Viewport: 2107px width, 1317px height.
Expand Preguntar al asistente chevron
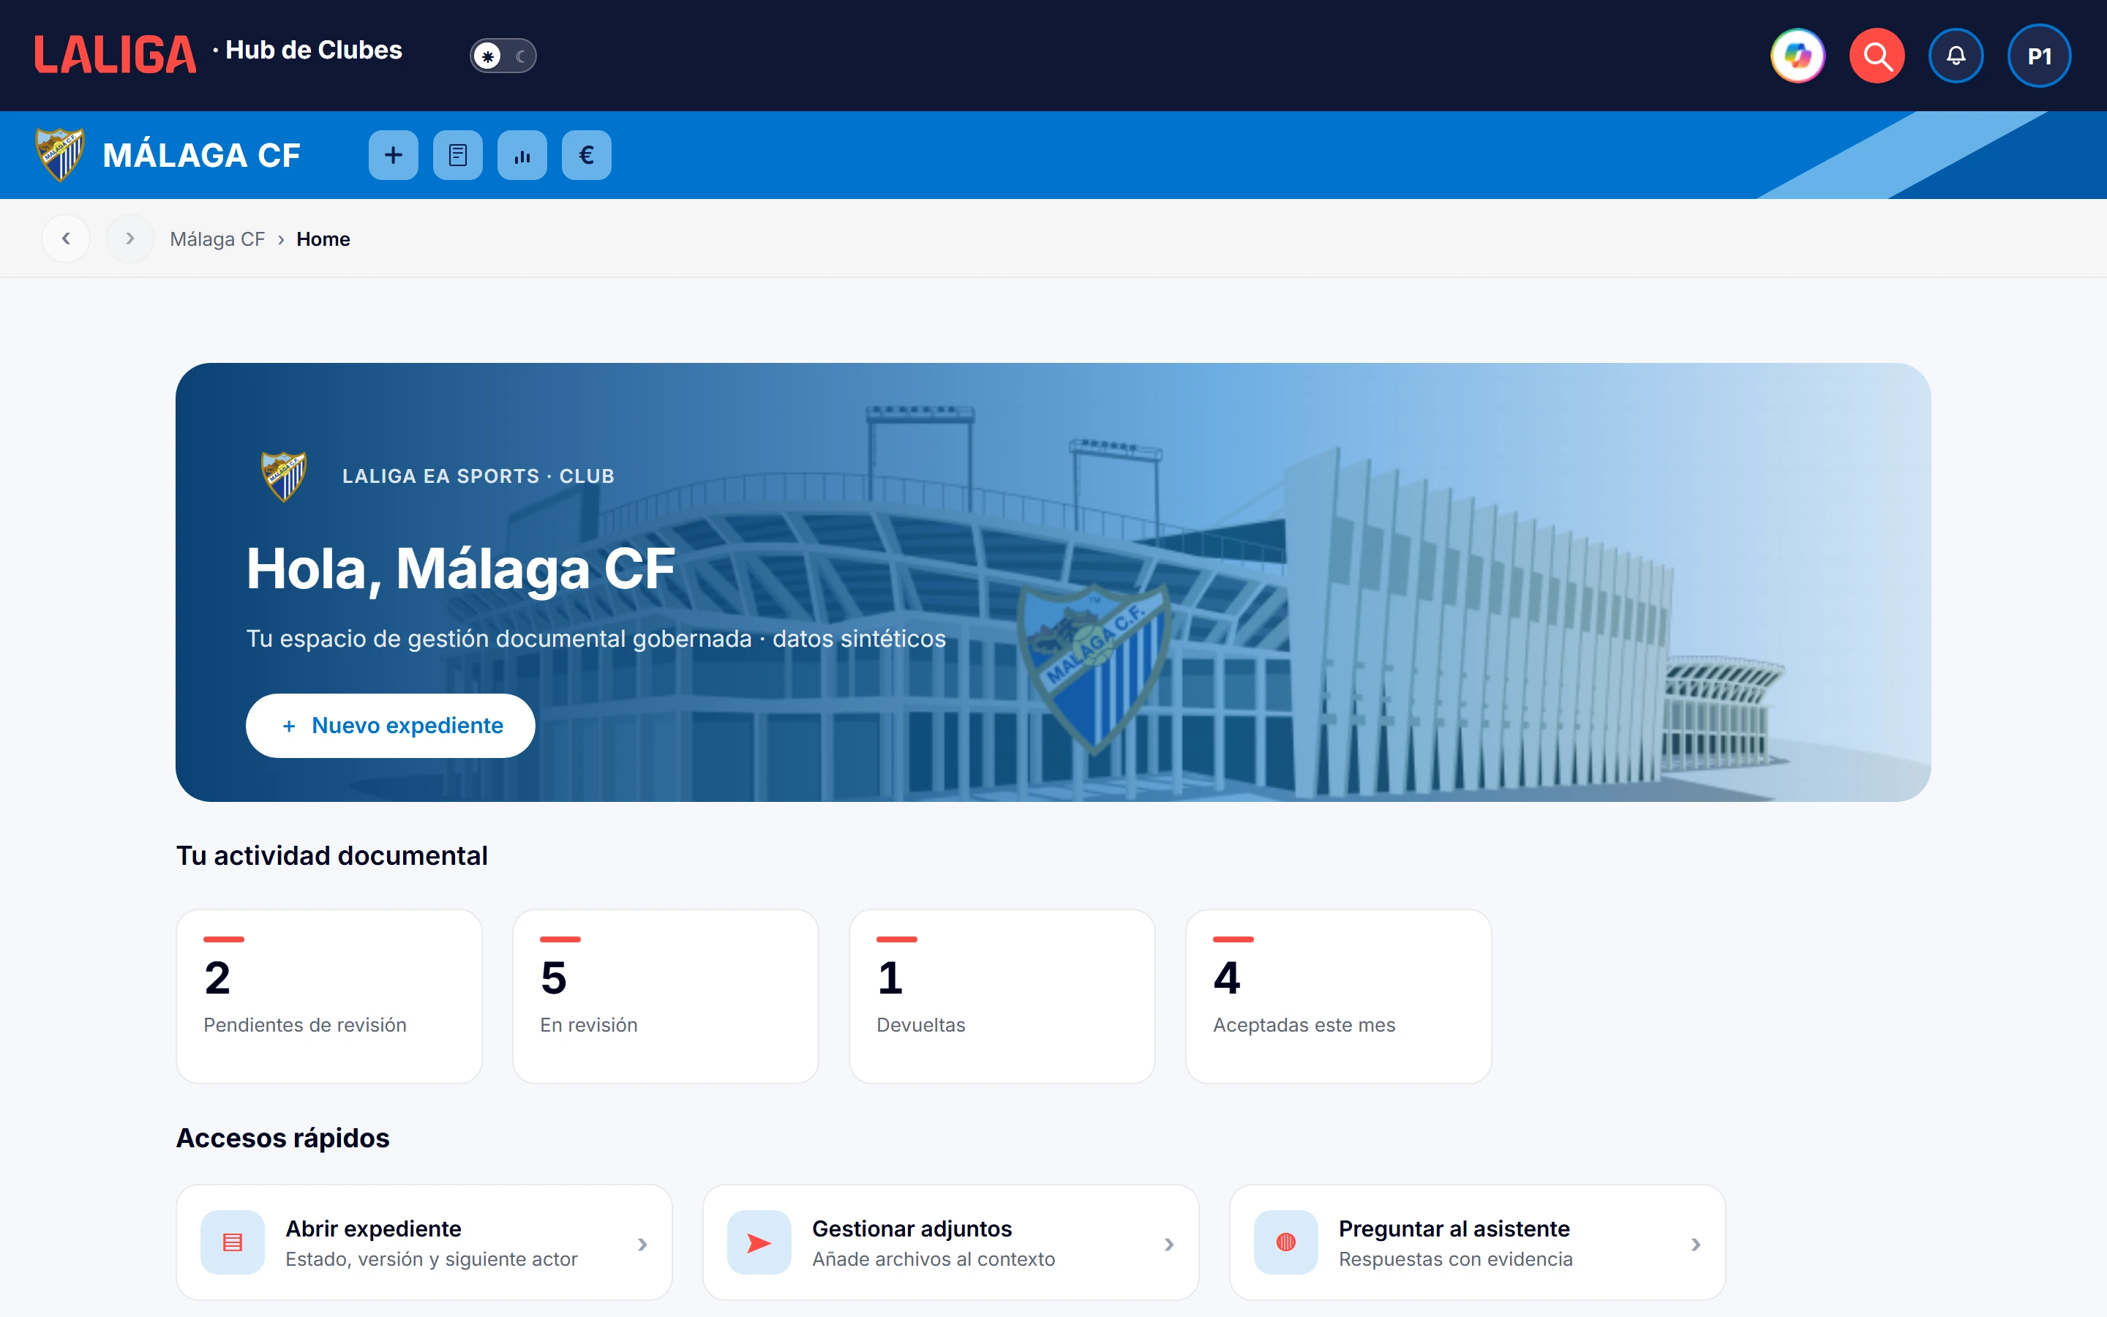pos(1696,1245)
